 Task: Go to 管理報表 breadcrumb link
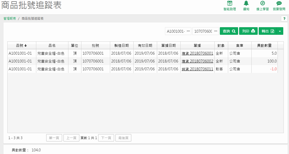(10, 19)
